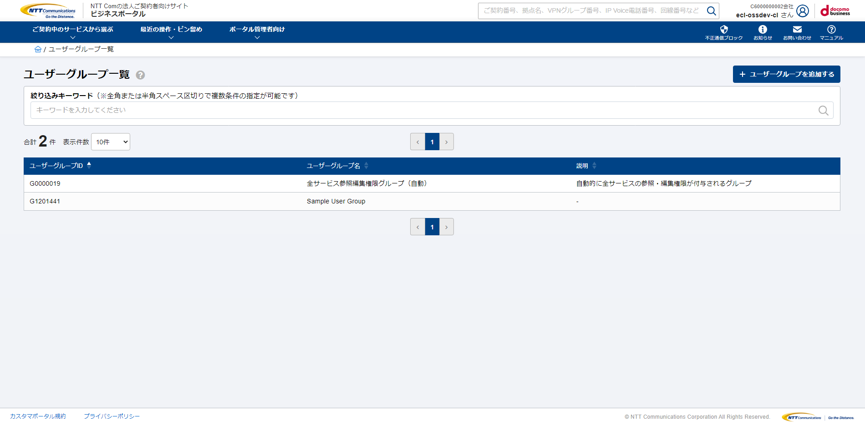Sort the table by ユーザーグループID
865x426 pixels.
coord(89,166)
